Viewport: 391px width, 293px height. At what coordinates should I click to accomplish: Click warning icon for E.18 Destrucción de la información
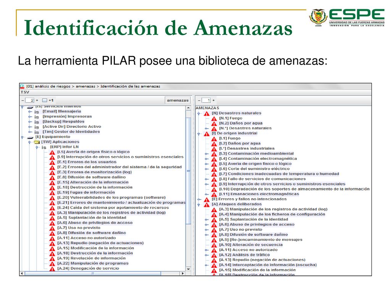[52, 188]
